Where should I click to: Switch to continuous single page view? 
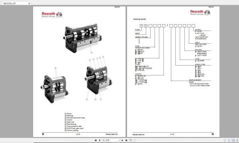tap(229, 140)
